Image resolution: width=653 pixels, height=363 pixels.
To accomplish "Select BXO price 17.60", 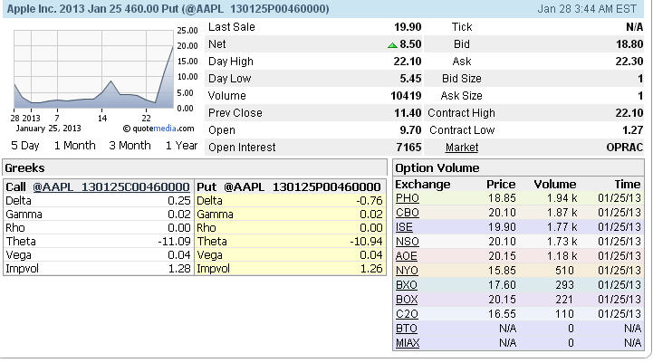I will coord(503,285).
